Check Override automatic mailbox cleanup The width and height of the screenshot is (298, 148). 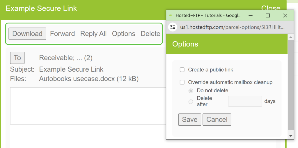pos(182,82)
